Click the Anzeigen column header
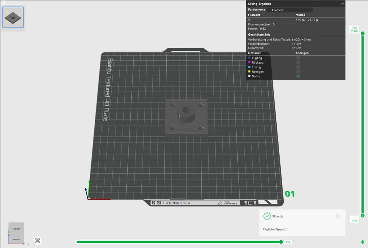368x248 pixels. (302, 53)
